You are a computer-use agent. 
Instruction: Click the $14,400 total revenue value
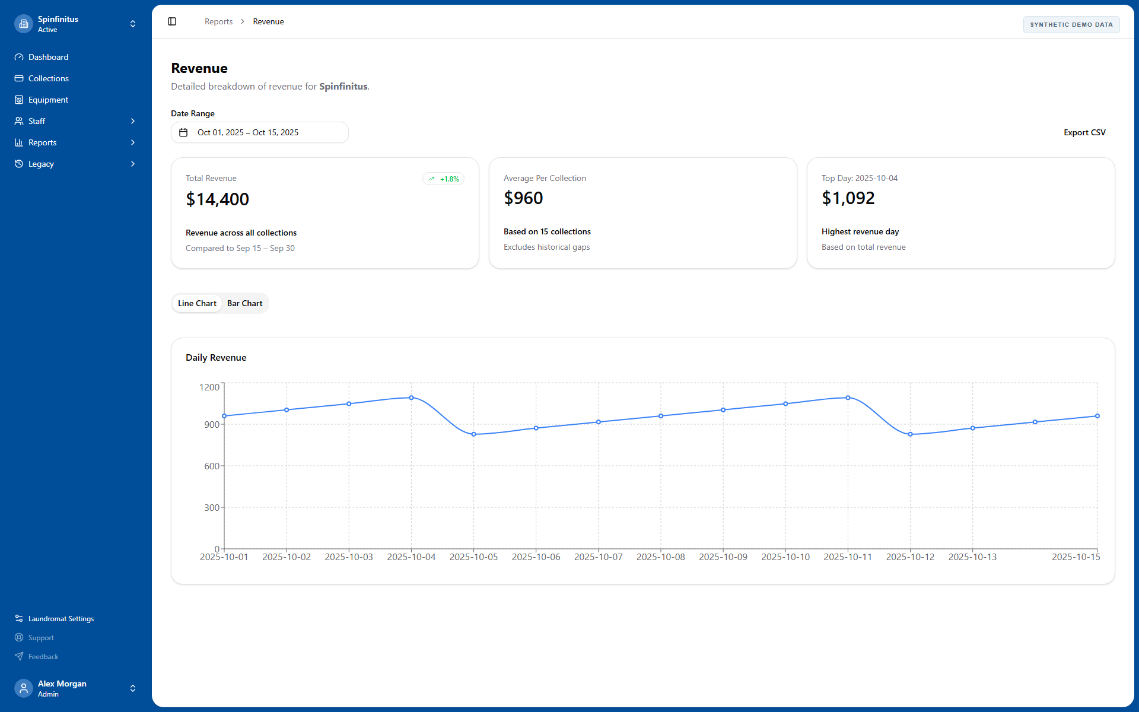coord(217,199)
